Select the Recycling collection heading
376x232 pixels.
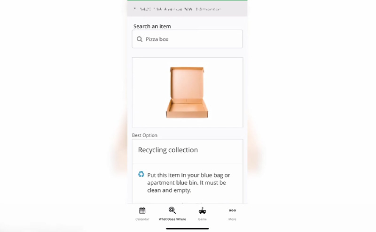[168, 150]
